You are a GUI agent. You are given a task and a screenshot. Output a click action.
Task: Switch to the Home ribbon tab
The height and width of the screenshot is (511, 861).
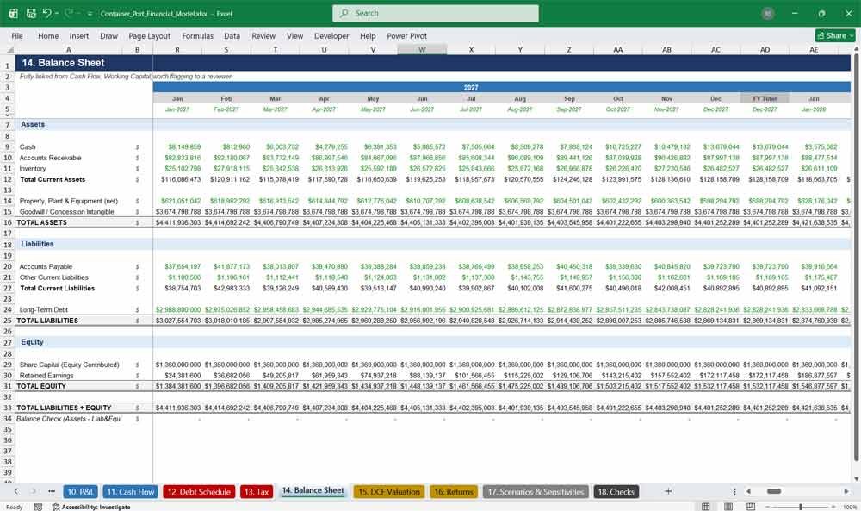click(x=48, y=35)
